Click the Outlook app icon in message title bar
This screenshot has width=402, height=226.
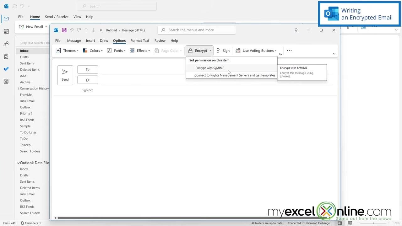(x=56, y=30)
